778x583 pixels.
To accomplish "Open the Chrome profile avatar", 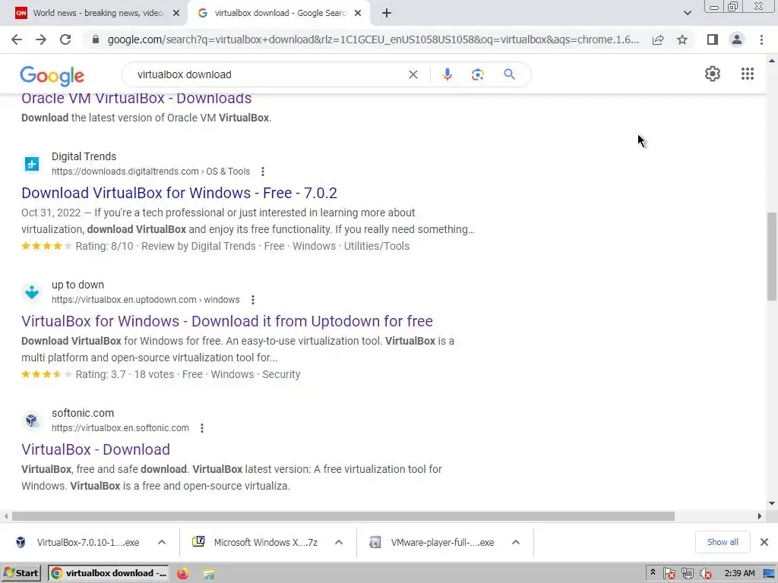I will click(737, 39).
